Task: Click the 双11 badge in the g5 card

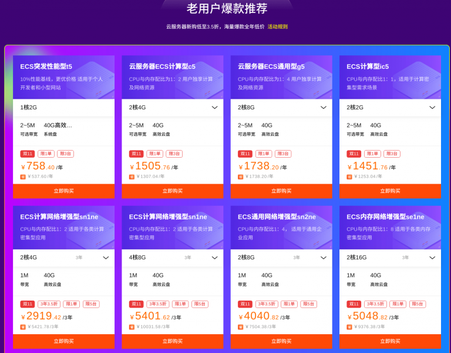Action: (245, 154)
